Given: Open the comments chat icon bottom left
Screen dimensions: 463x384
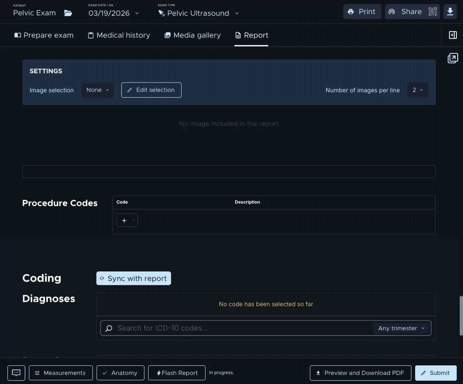Looking at the screenshot, I should click(16, 372).
